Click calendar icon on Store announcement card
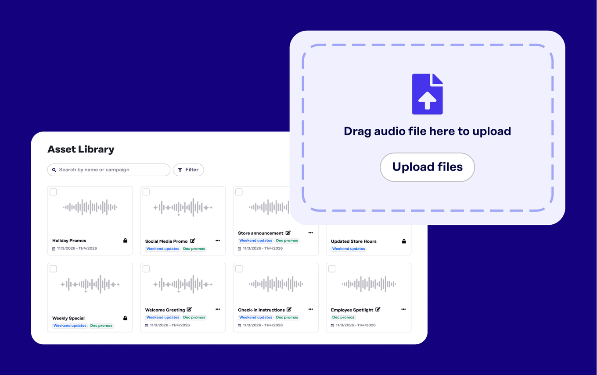Viewport: 597px width, 375px height. point(240,248)
